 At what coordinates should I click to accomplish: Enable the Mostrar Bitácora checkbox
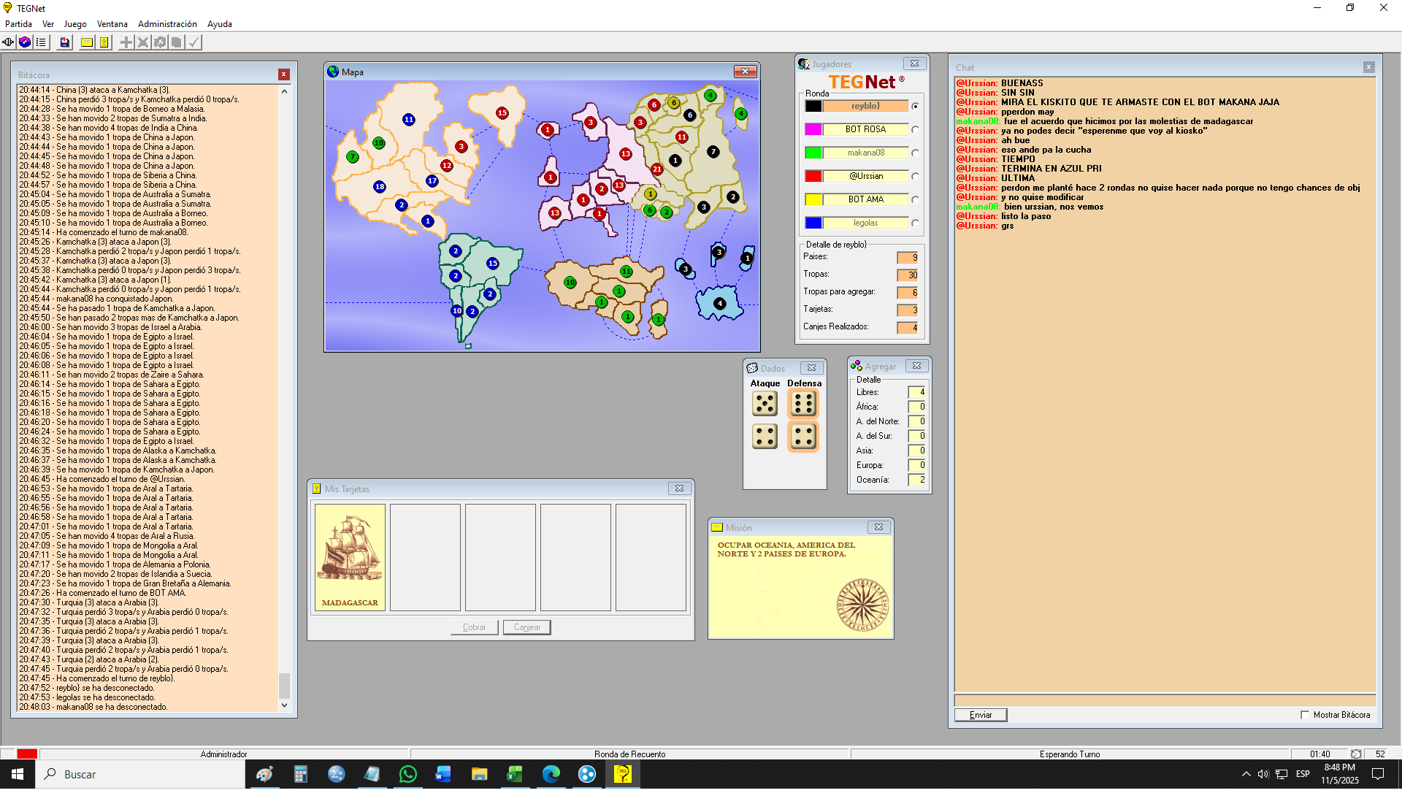tap(1305, 715)
